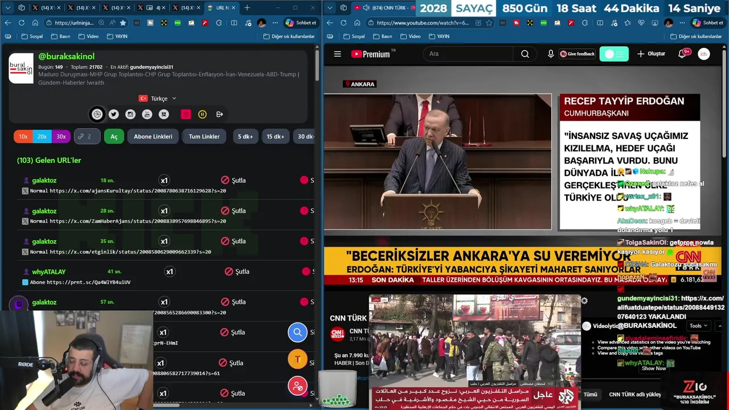
Task: Bookmark YouTube page with star icon
Action: point(489,23)
